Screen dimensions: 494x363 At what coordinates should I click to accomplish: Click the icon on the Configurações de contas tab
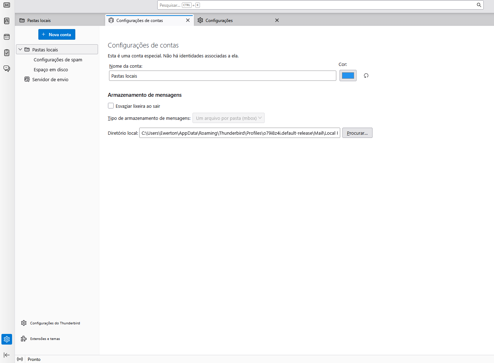click(x=111, y=20)
